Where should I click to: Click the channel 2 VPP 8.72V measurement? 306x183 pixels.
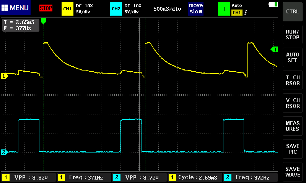139,178
